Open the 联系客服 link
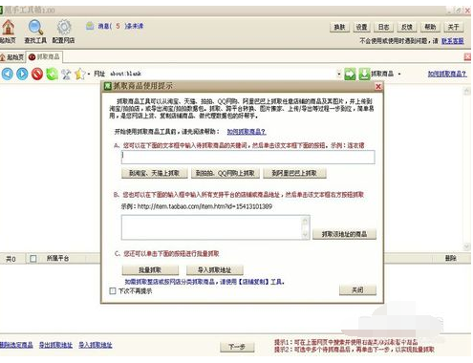This screenshot has height=363, width=473. (452, 41)
